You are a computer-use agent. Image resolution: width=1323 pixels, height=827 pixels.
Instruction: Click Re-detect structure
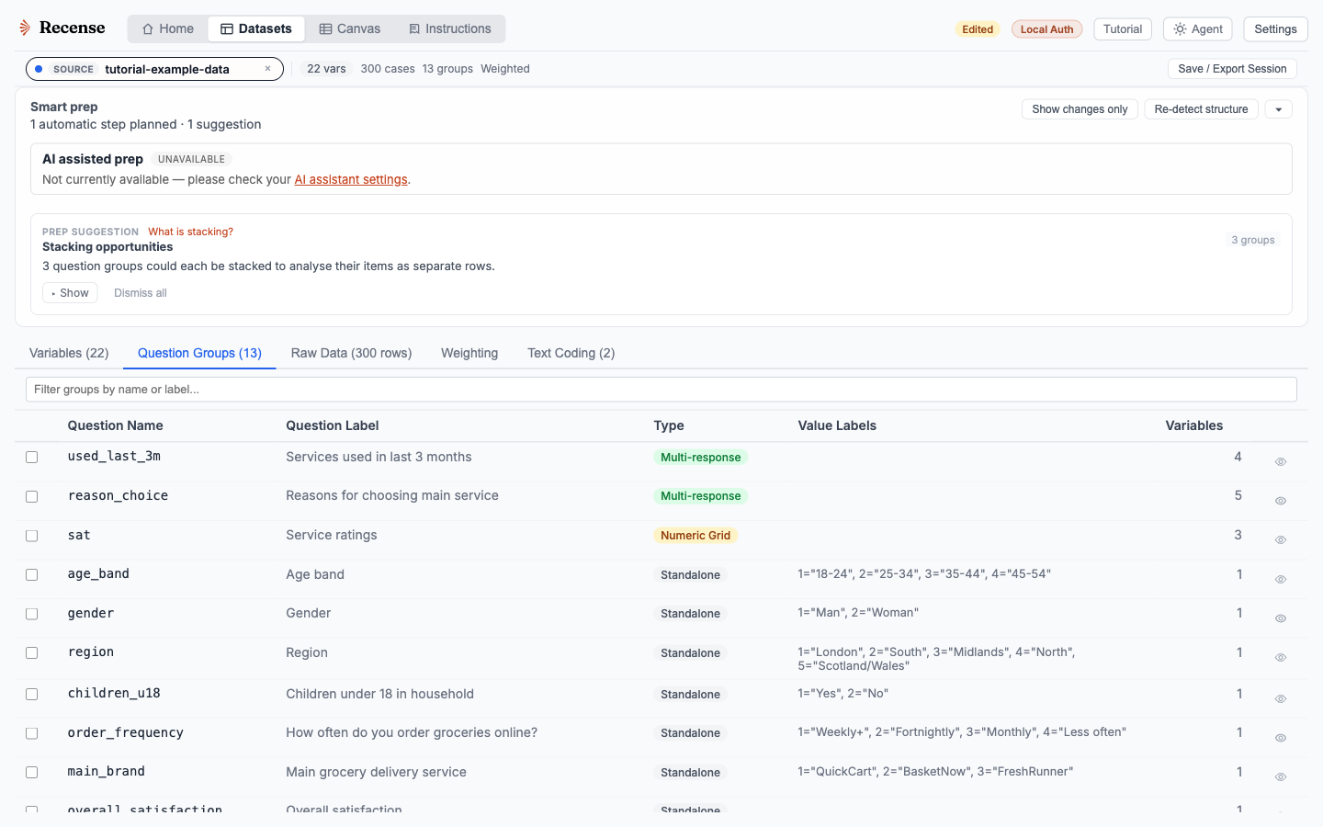pos(1201,109)
